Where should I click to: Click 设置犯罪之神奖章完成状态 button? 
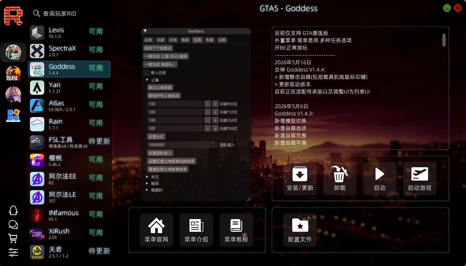172,161
